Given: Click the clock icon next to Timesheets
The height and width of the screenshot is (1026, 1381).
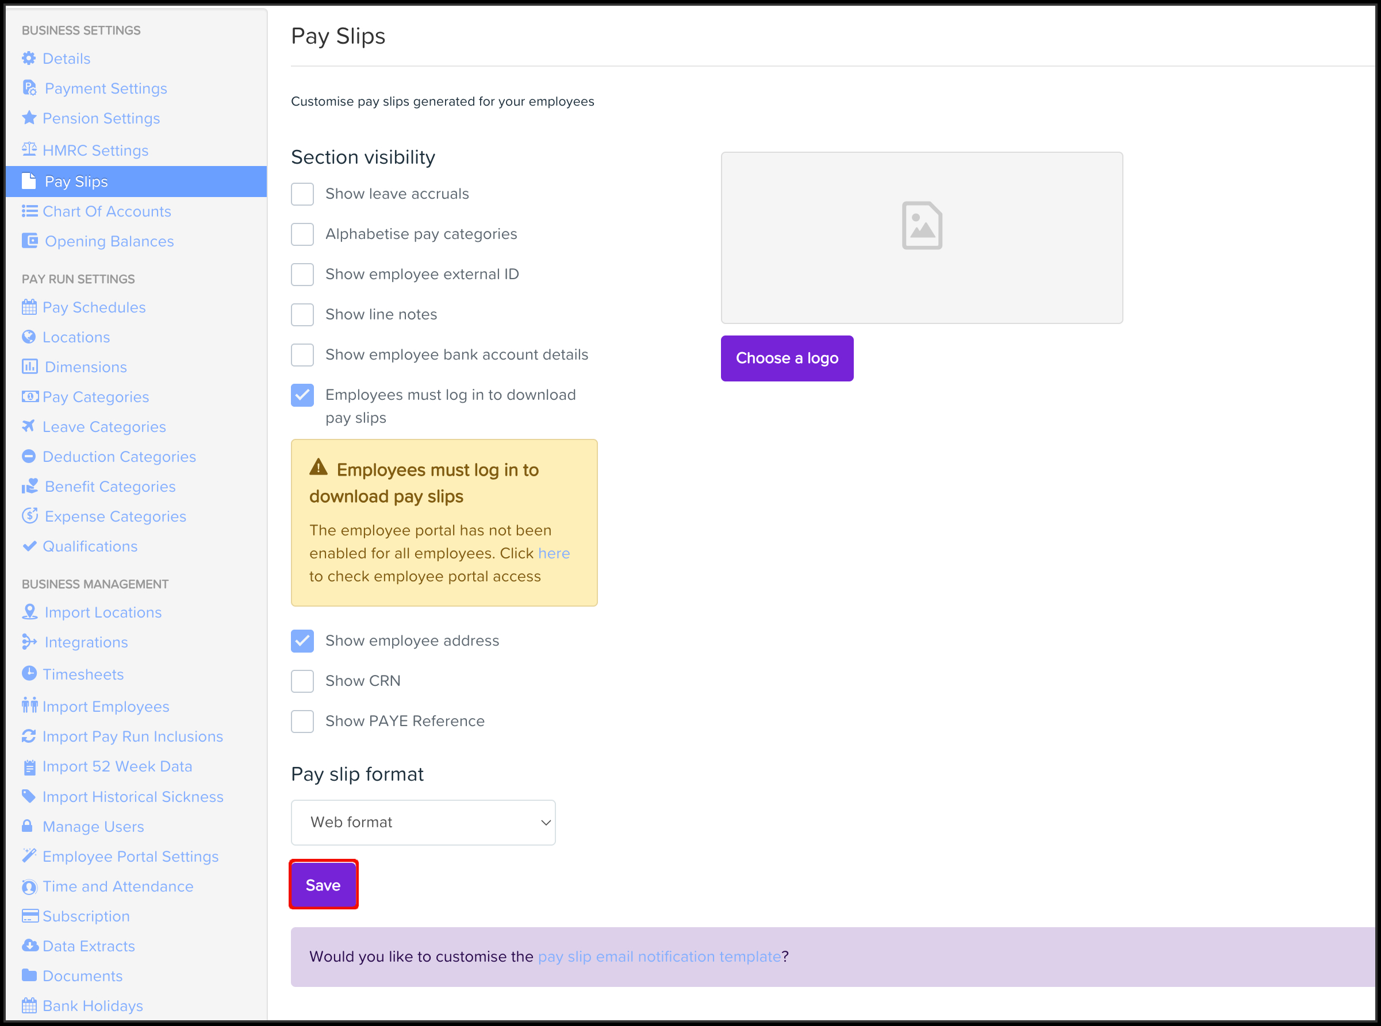Looking at the screenshot, I should pyautogui.click(x=29, y=673).
